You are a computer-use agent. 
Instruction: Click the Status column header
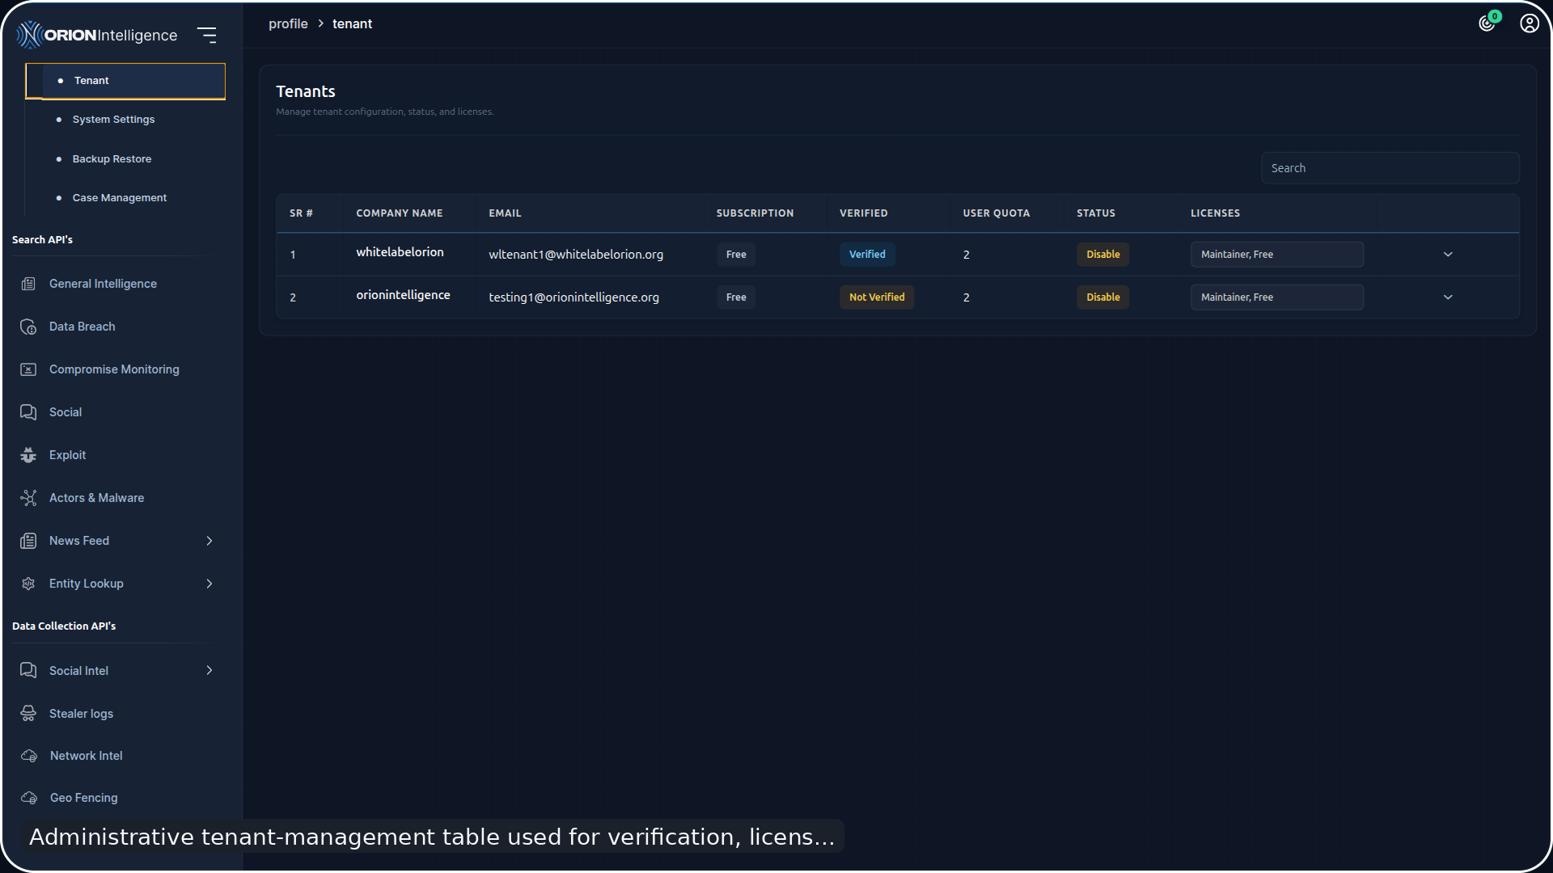click(x=1095, y=213)
